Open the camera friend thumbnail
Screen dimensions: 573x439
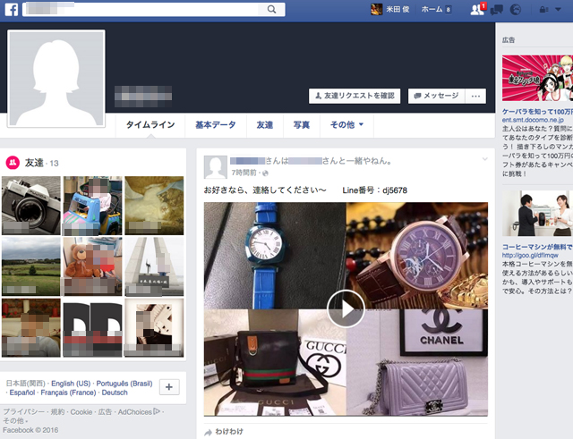coord(31,206)
